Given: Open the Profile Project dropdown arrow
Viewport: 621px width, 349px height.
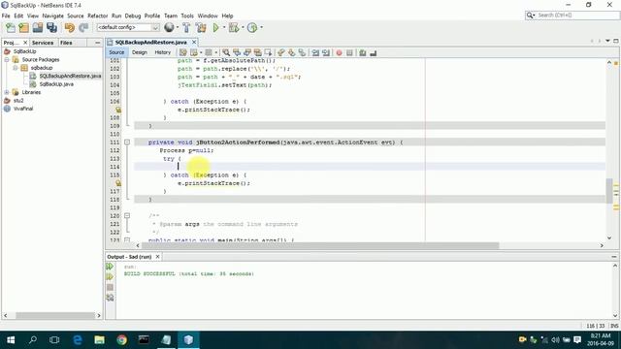Looking at the screenshot, I should pos(261,27).
